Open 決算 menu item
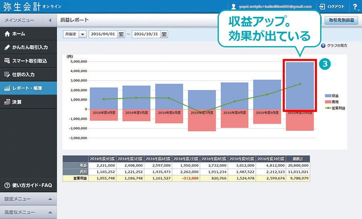 tap(29, 102)
